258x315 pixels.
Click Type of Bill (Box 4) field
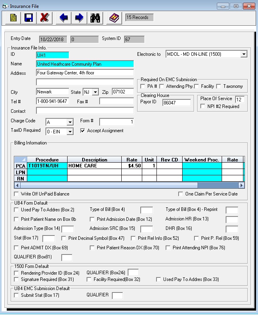click(147, 210)
